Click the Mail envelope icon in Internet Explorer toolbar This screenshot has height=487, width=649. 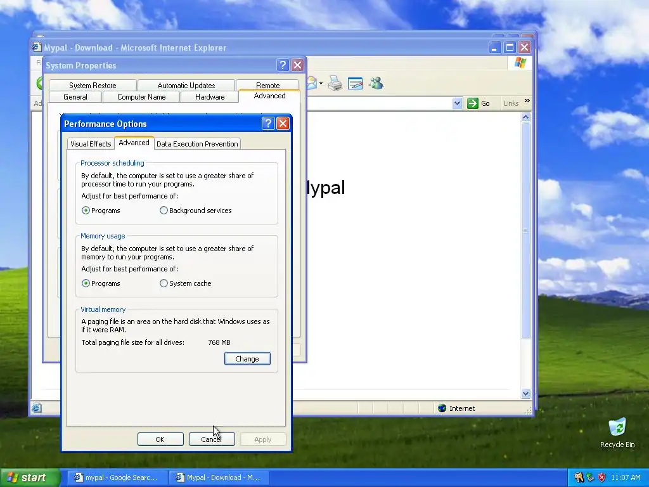coord(312,84)
